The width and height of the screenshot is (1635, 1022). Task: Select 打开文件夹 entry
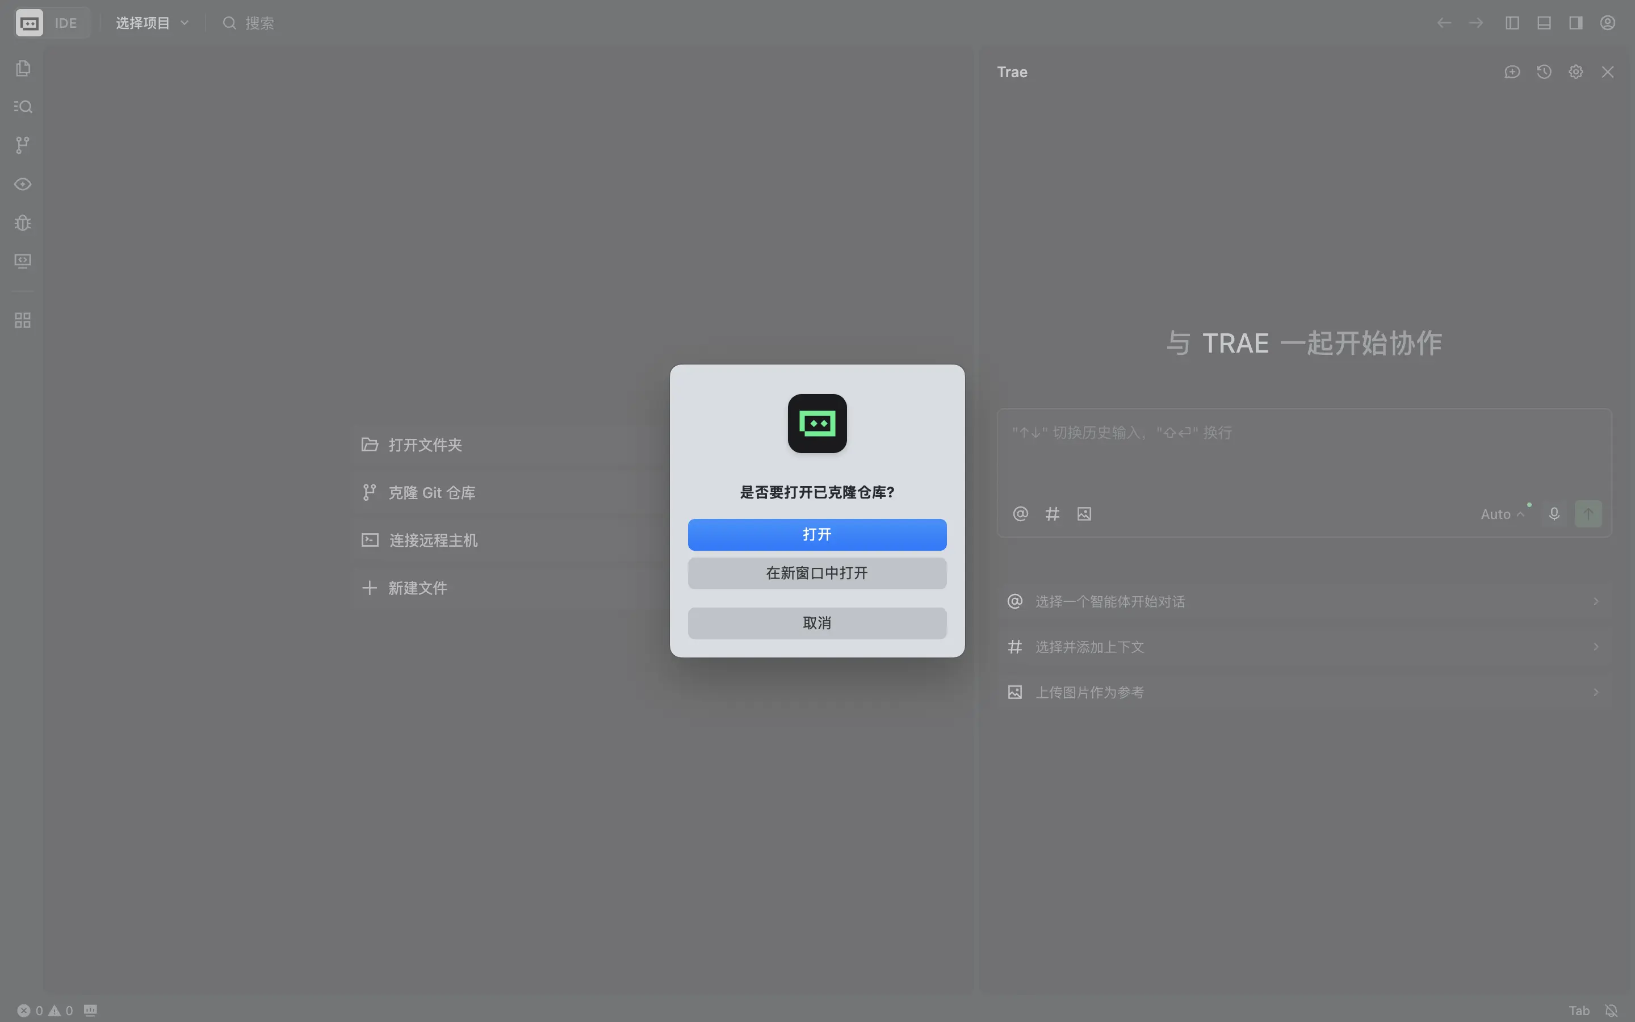coord(426,445)
